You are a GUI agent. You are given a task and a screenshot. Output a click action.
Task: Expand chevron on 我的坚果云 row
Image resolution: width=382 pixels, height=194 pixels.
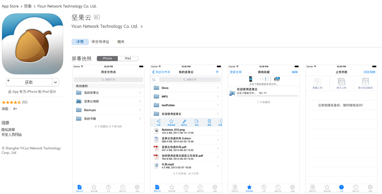140,93
